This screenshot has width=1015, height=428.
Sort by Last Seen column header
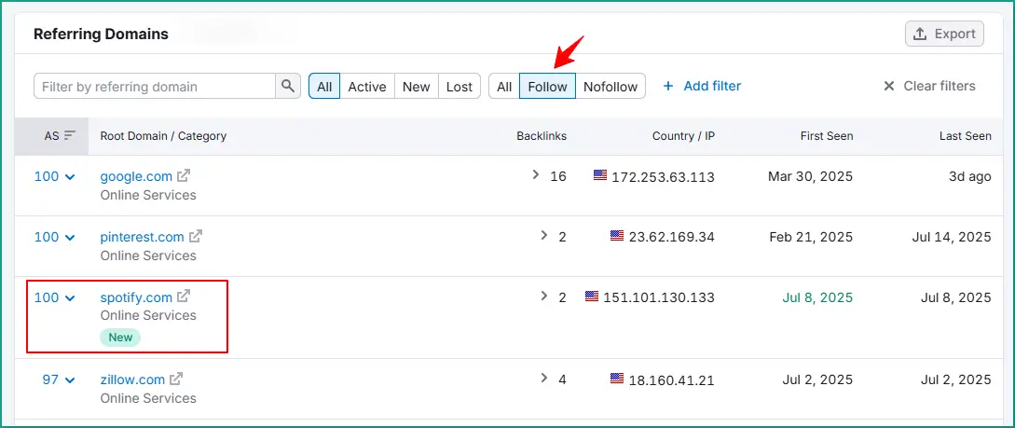(x=966, y=136)
